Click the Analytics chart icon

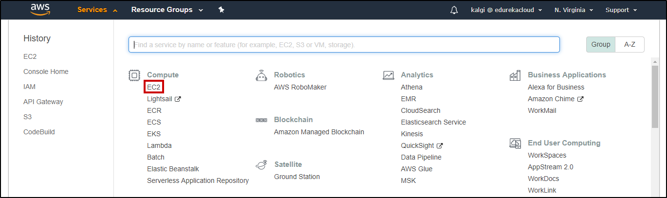tap(388, 75)
